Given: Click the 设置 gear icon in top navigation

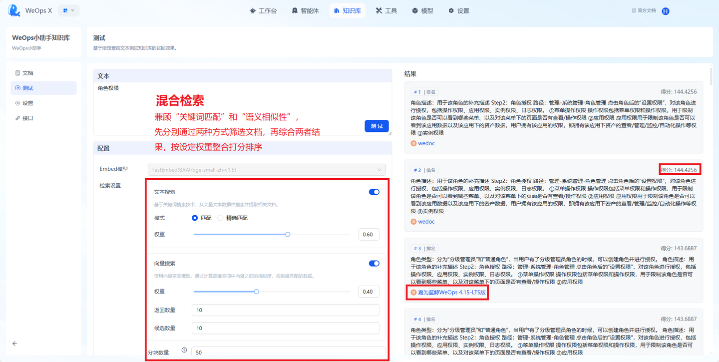Looking at the screenshot, I should click(451, 10).
